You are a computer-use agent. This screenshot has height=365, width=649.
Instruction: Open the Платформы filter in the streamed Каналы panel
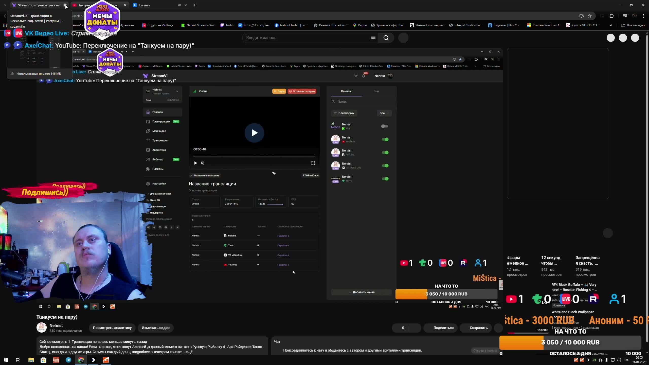pyautogui.click(x=344, y=113)
